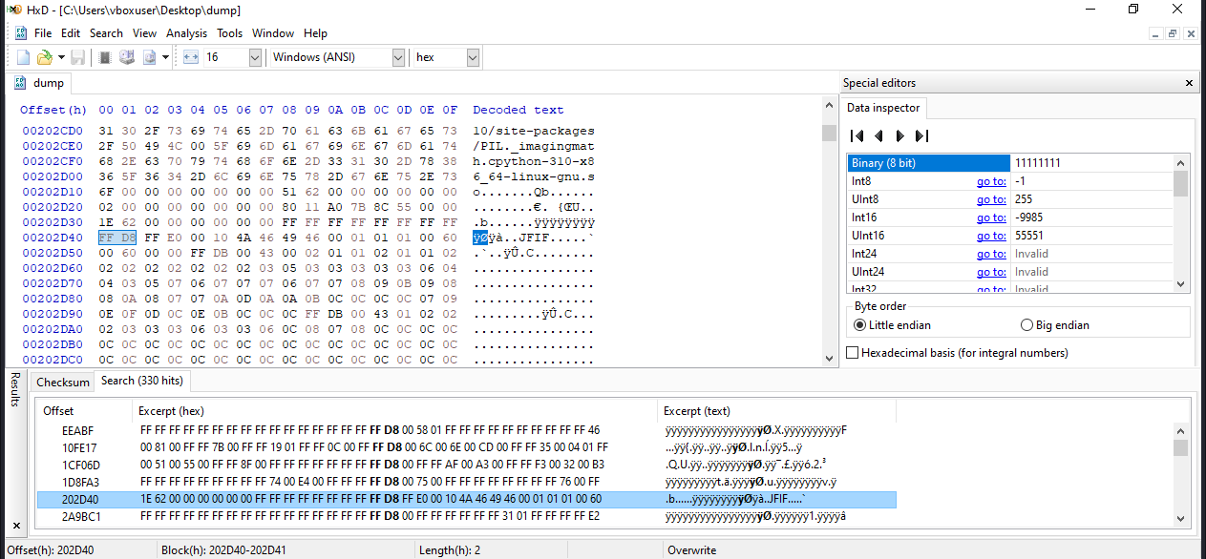
Task: Select search result at offset 1CF06D
Action: [x=82, y=465]
